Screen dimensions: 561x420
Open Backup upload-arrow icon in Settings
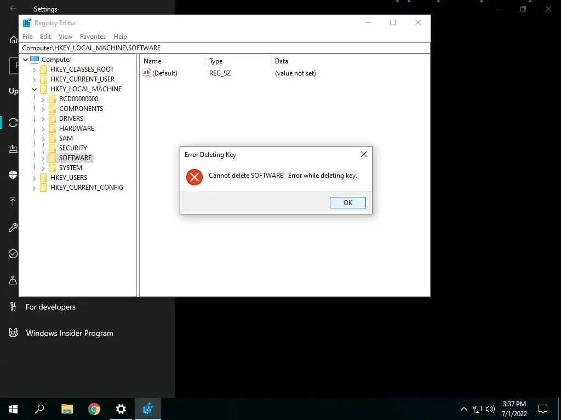[13, 201]
